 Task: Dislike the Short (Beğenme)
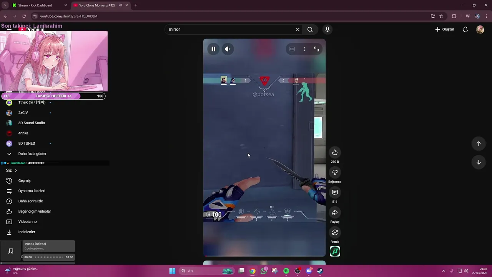pos(335,172)
